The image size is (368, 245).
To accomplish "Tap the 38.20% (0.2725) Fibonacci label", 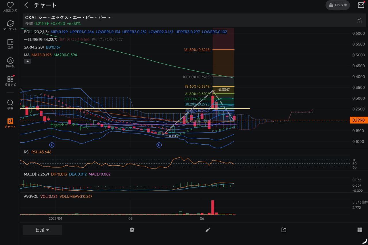I will [x=198, y=104].
